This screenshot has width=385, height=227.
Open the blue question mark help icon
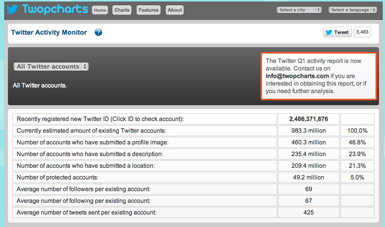pyautogui.click(x=98, y=32)
